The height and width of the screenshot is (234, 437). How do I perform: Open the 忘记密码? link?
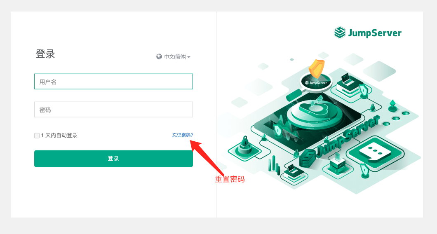click(x=183, y=135)
